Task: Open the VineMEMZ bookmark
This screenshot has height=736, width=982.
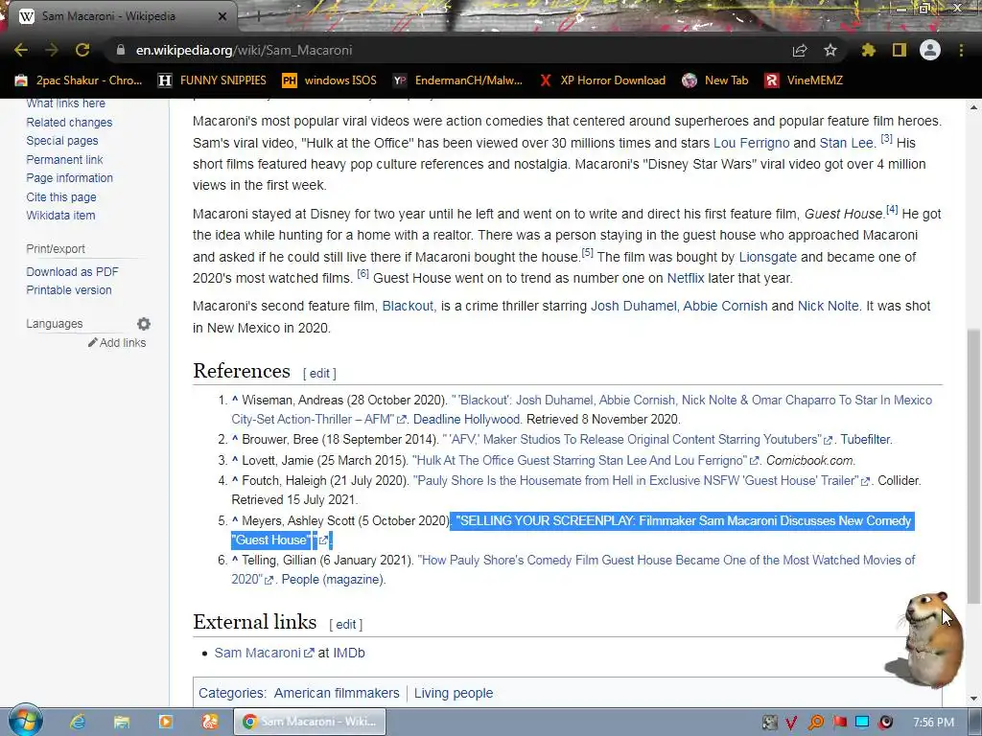Action: point(805,80)
